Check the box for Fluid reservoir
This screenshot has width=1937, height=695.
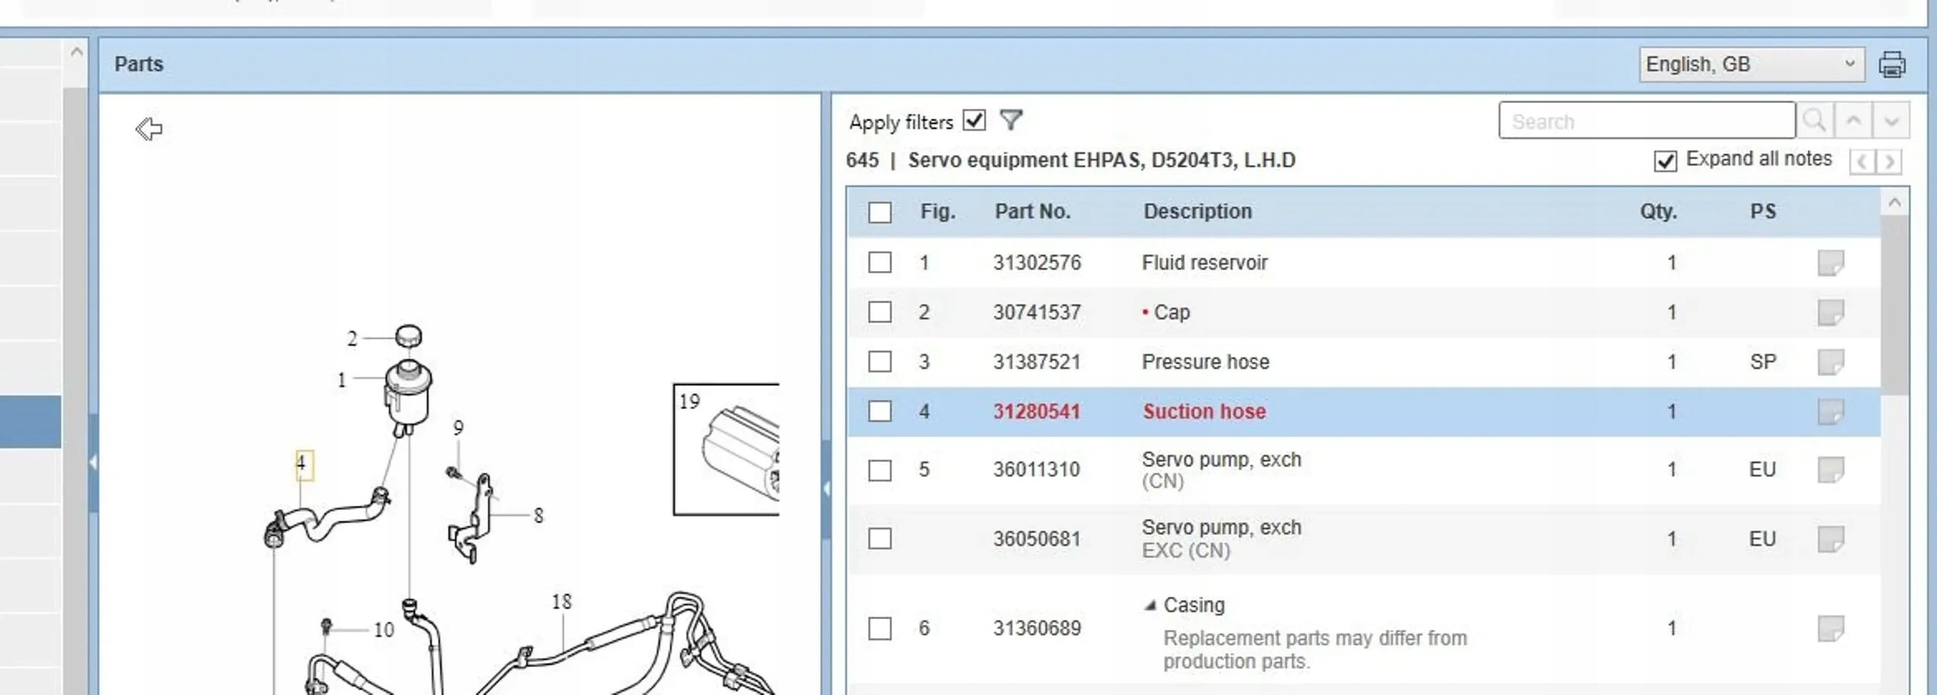879,263
